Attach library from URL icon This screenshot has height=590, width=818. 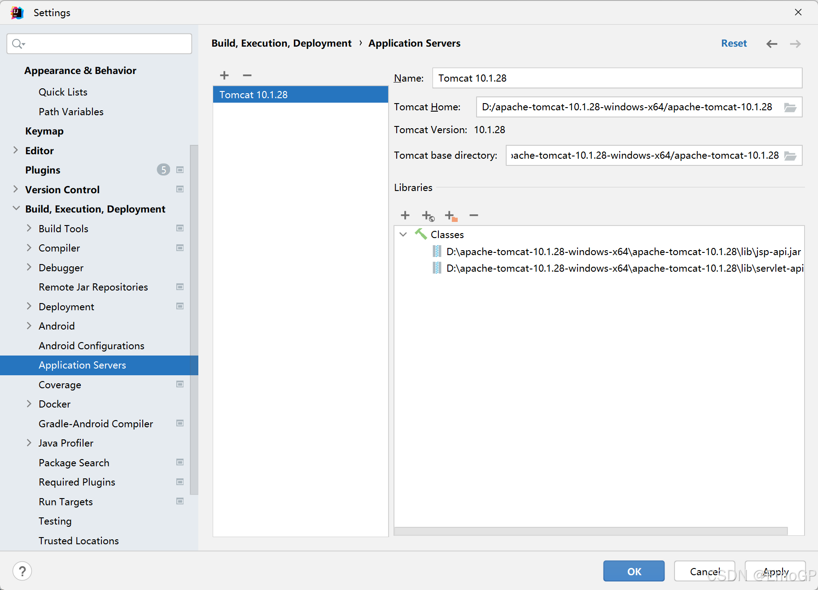point(428,216)
